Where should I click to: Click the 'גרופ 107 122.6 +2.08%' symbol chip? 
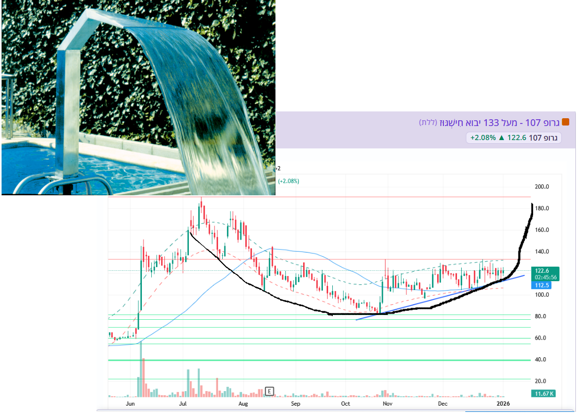pyautogui.click(x=513, y=137)
